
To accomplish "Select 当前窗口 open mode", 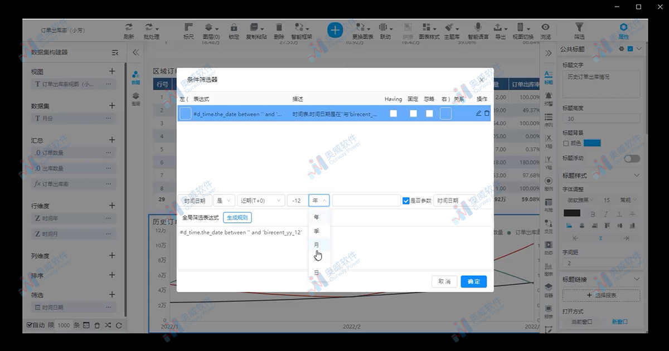I will point(581,322).
